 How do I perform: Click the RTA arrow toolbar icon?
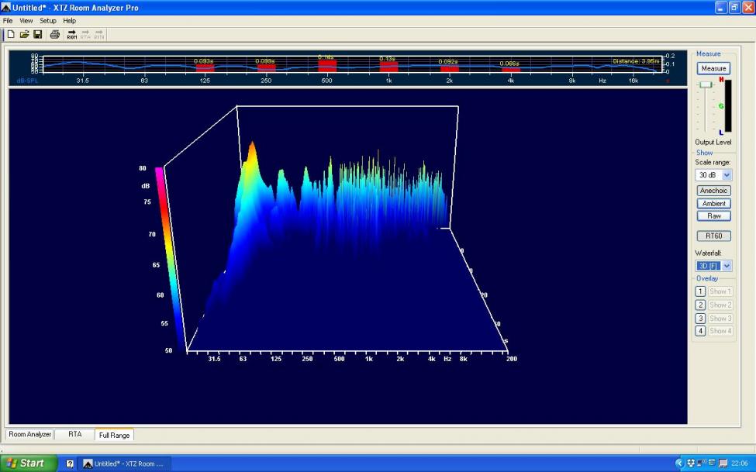(x=85, y=34)
